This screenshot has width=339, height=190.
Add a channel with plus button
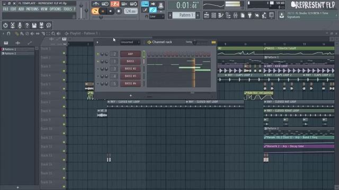coord(131,96)
